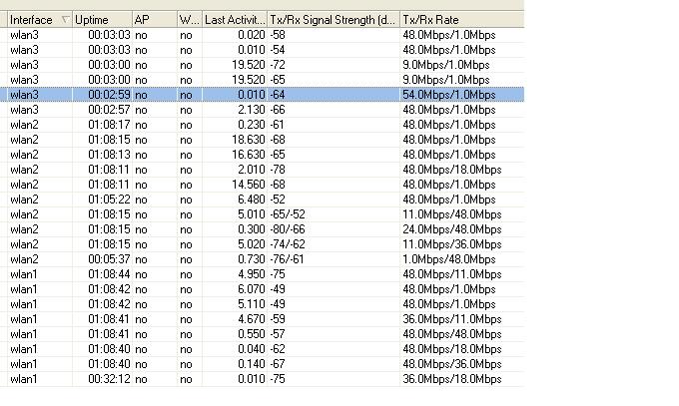The image size is (679, 406).
Task: Select the wlan2 row with uptime 00:05:37
Action: [262, 259]
